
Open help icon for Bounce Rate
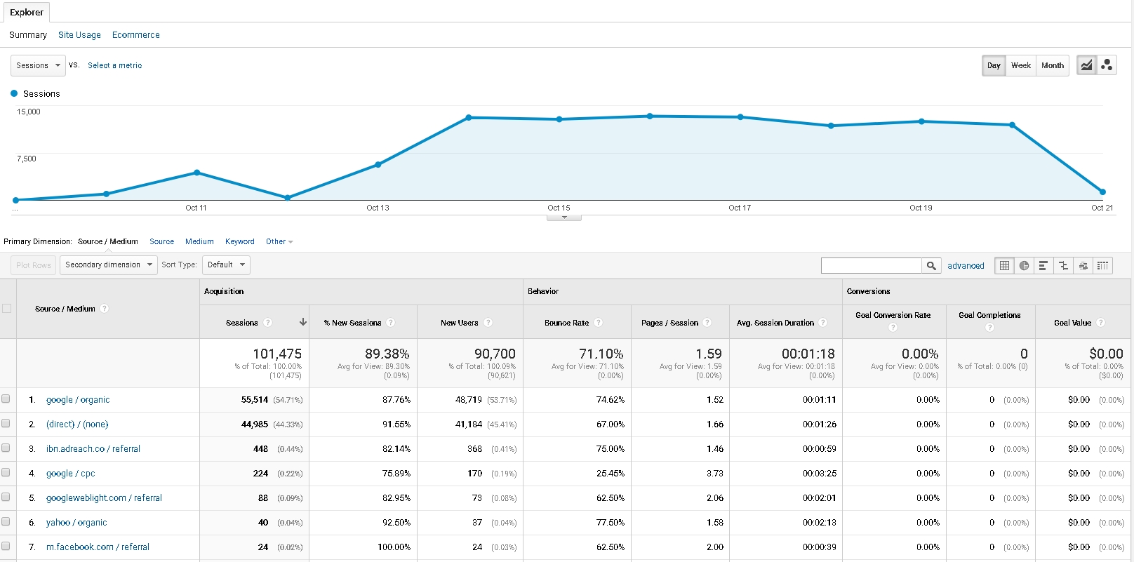coord(599,323)
